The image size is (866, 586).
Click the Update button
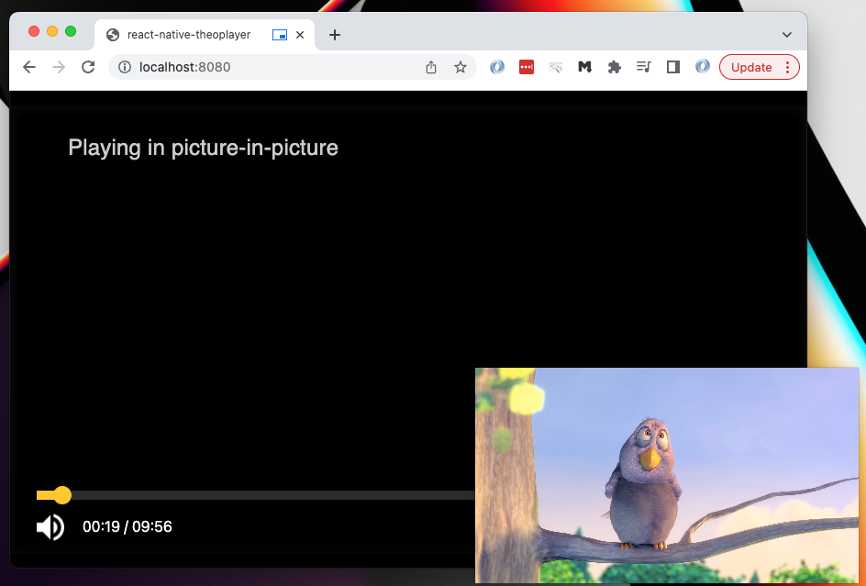751,67
